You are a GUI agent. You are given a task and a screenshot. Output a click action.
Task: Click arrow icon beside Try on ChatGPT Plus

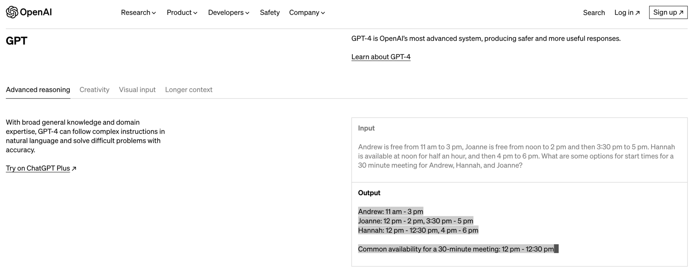click(74, 169)
